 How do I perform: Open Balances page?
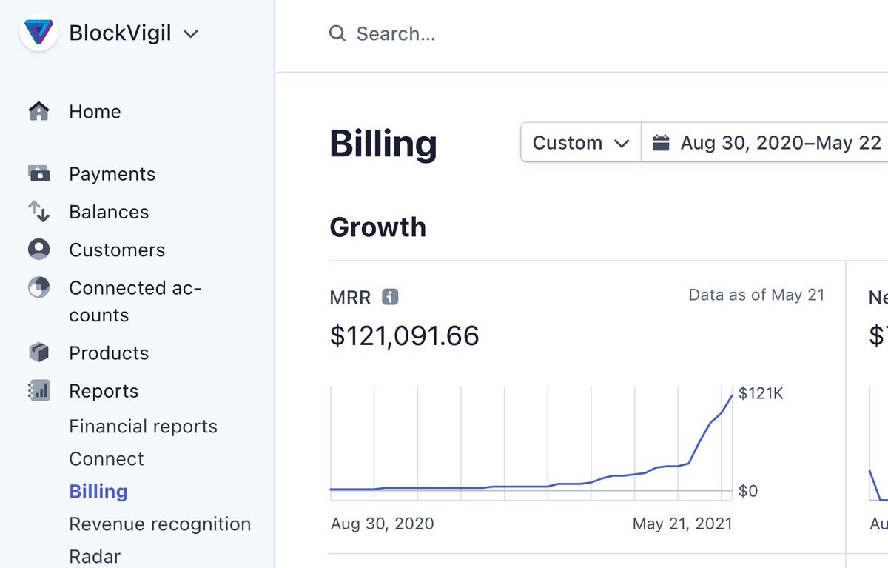tap(109, 212)
